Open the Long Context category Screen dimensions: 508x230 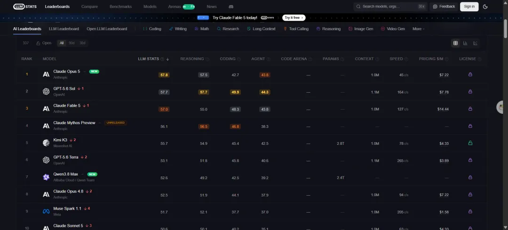(261, 29)
